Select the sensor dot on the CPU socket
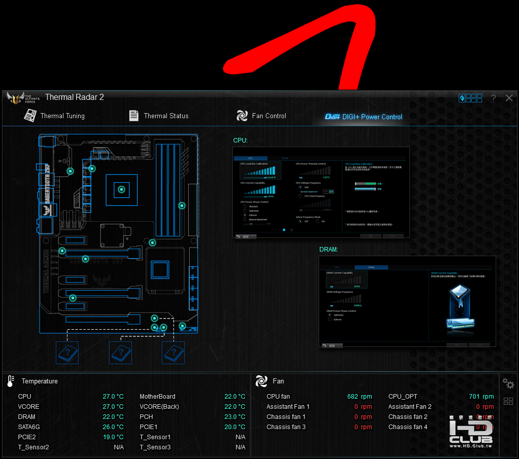Image resolution: width=519 pixels, height=459 pixels. coord(121,190)
